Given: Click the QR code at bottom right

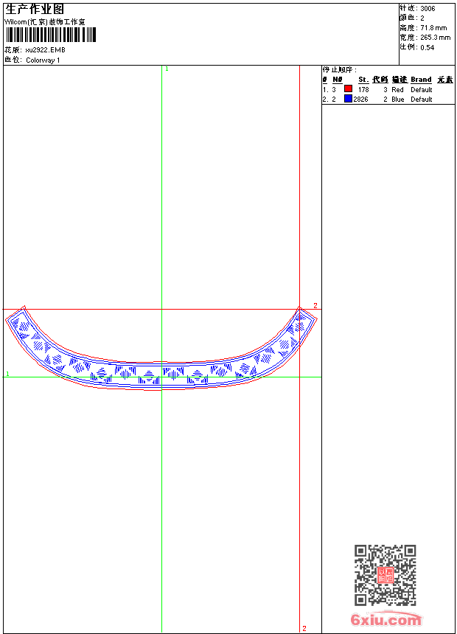Looking at the screenshot, I should coord(385,575).
